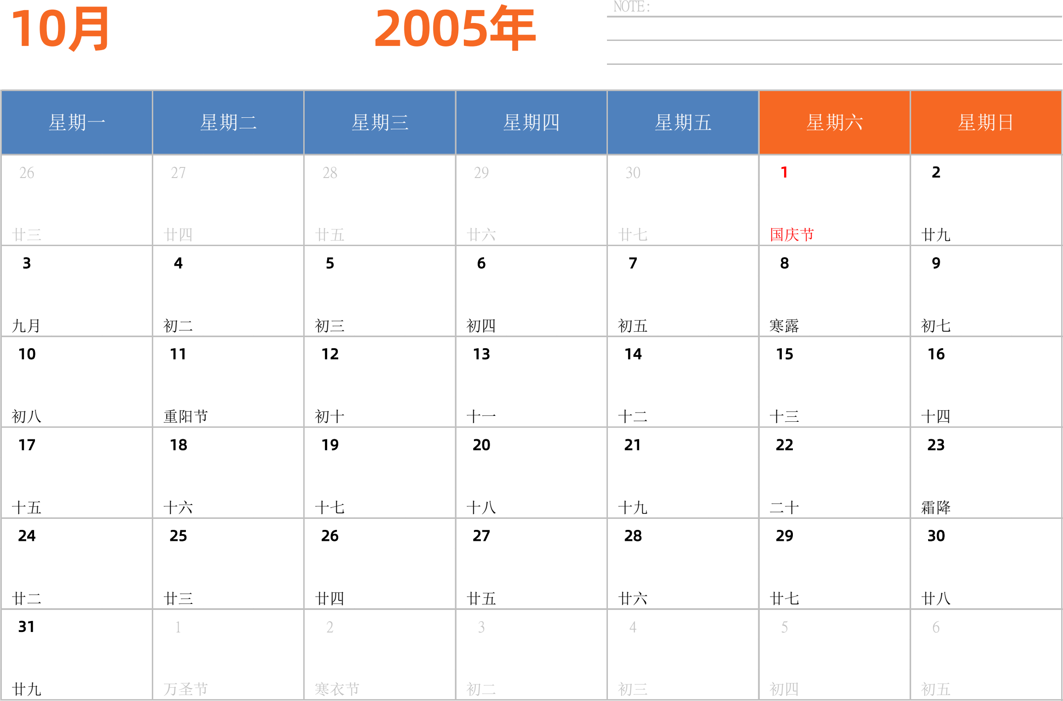Click the greyed November date 5
The height and width of the screenshot is (701, 1063).
785,627
